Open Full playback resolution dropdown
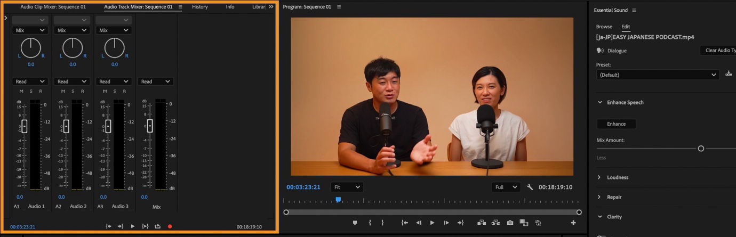 coord(506,187)
